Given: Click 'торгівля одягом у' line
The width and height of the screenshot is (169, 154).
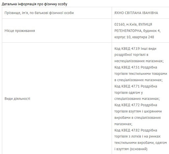Looking at the screenshot, I should (x=128, y=93).
